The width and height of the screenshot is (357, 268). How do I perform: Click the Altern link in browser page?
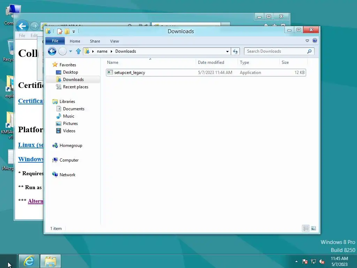pyautogui.click(x=36, y=201)
